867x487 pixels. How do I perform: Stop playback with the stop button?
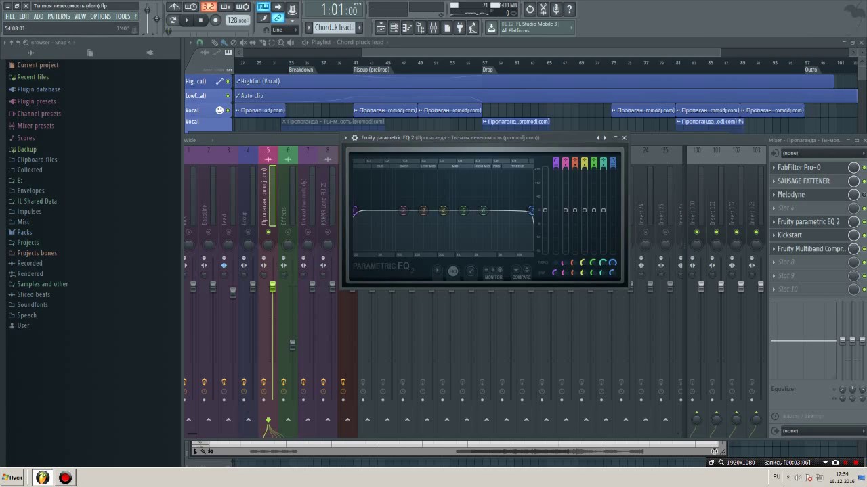201,20
